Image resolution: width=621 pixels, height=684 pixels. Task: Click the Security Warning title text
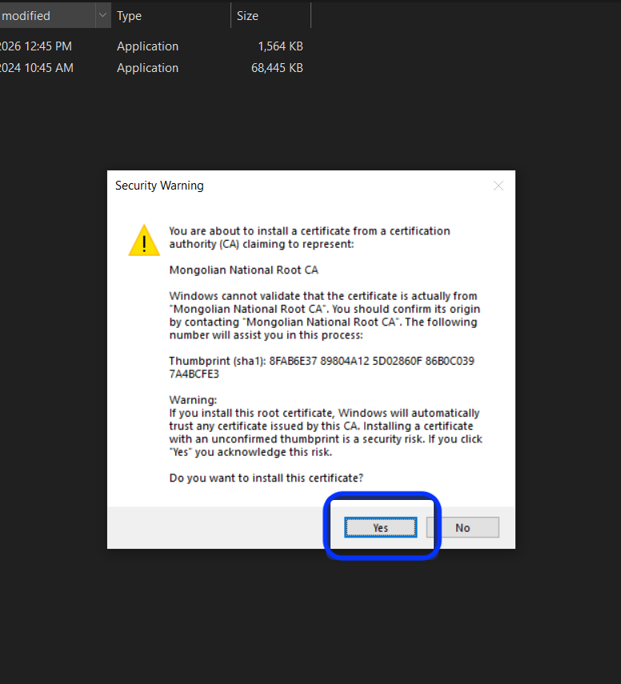[159, 186]
